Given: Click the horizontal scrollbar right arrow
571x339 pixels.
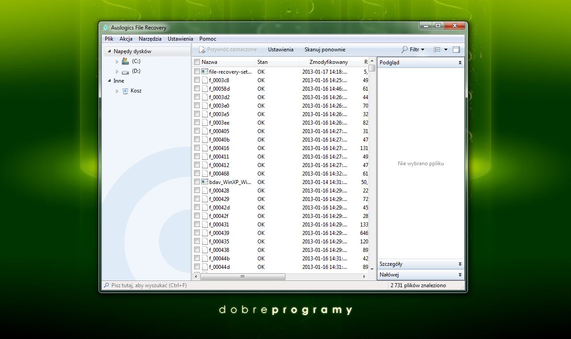Looking at the screenshot, I should 364,277.
